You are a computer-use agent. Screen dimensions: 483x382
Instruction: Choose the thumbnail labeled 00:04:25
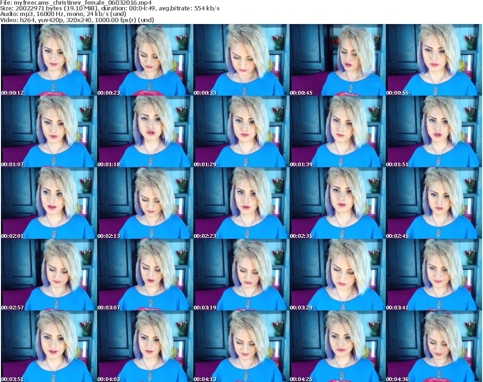(337, 346)
